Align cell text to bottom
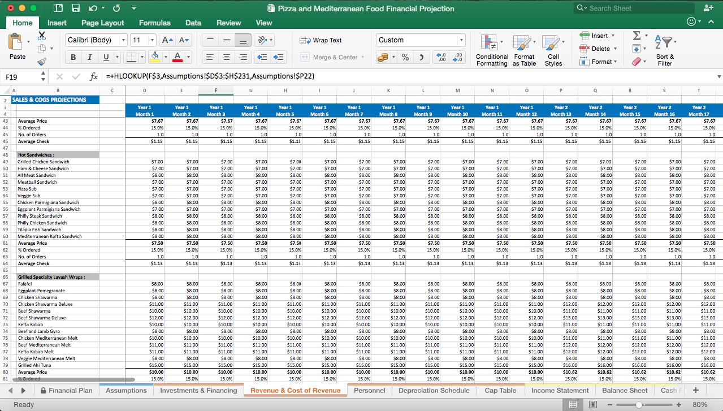Viewport: 723px width, 411px height. (243, 40)
